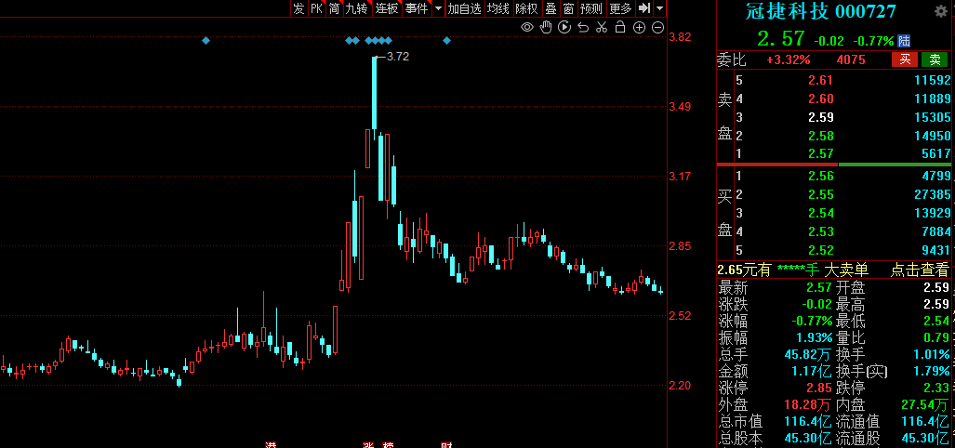Image resolution: width=955 pixels, height=448 pixels.
Task: Click the green 卖 sell button
Action: point(935,59)
